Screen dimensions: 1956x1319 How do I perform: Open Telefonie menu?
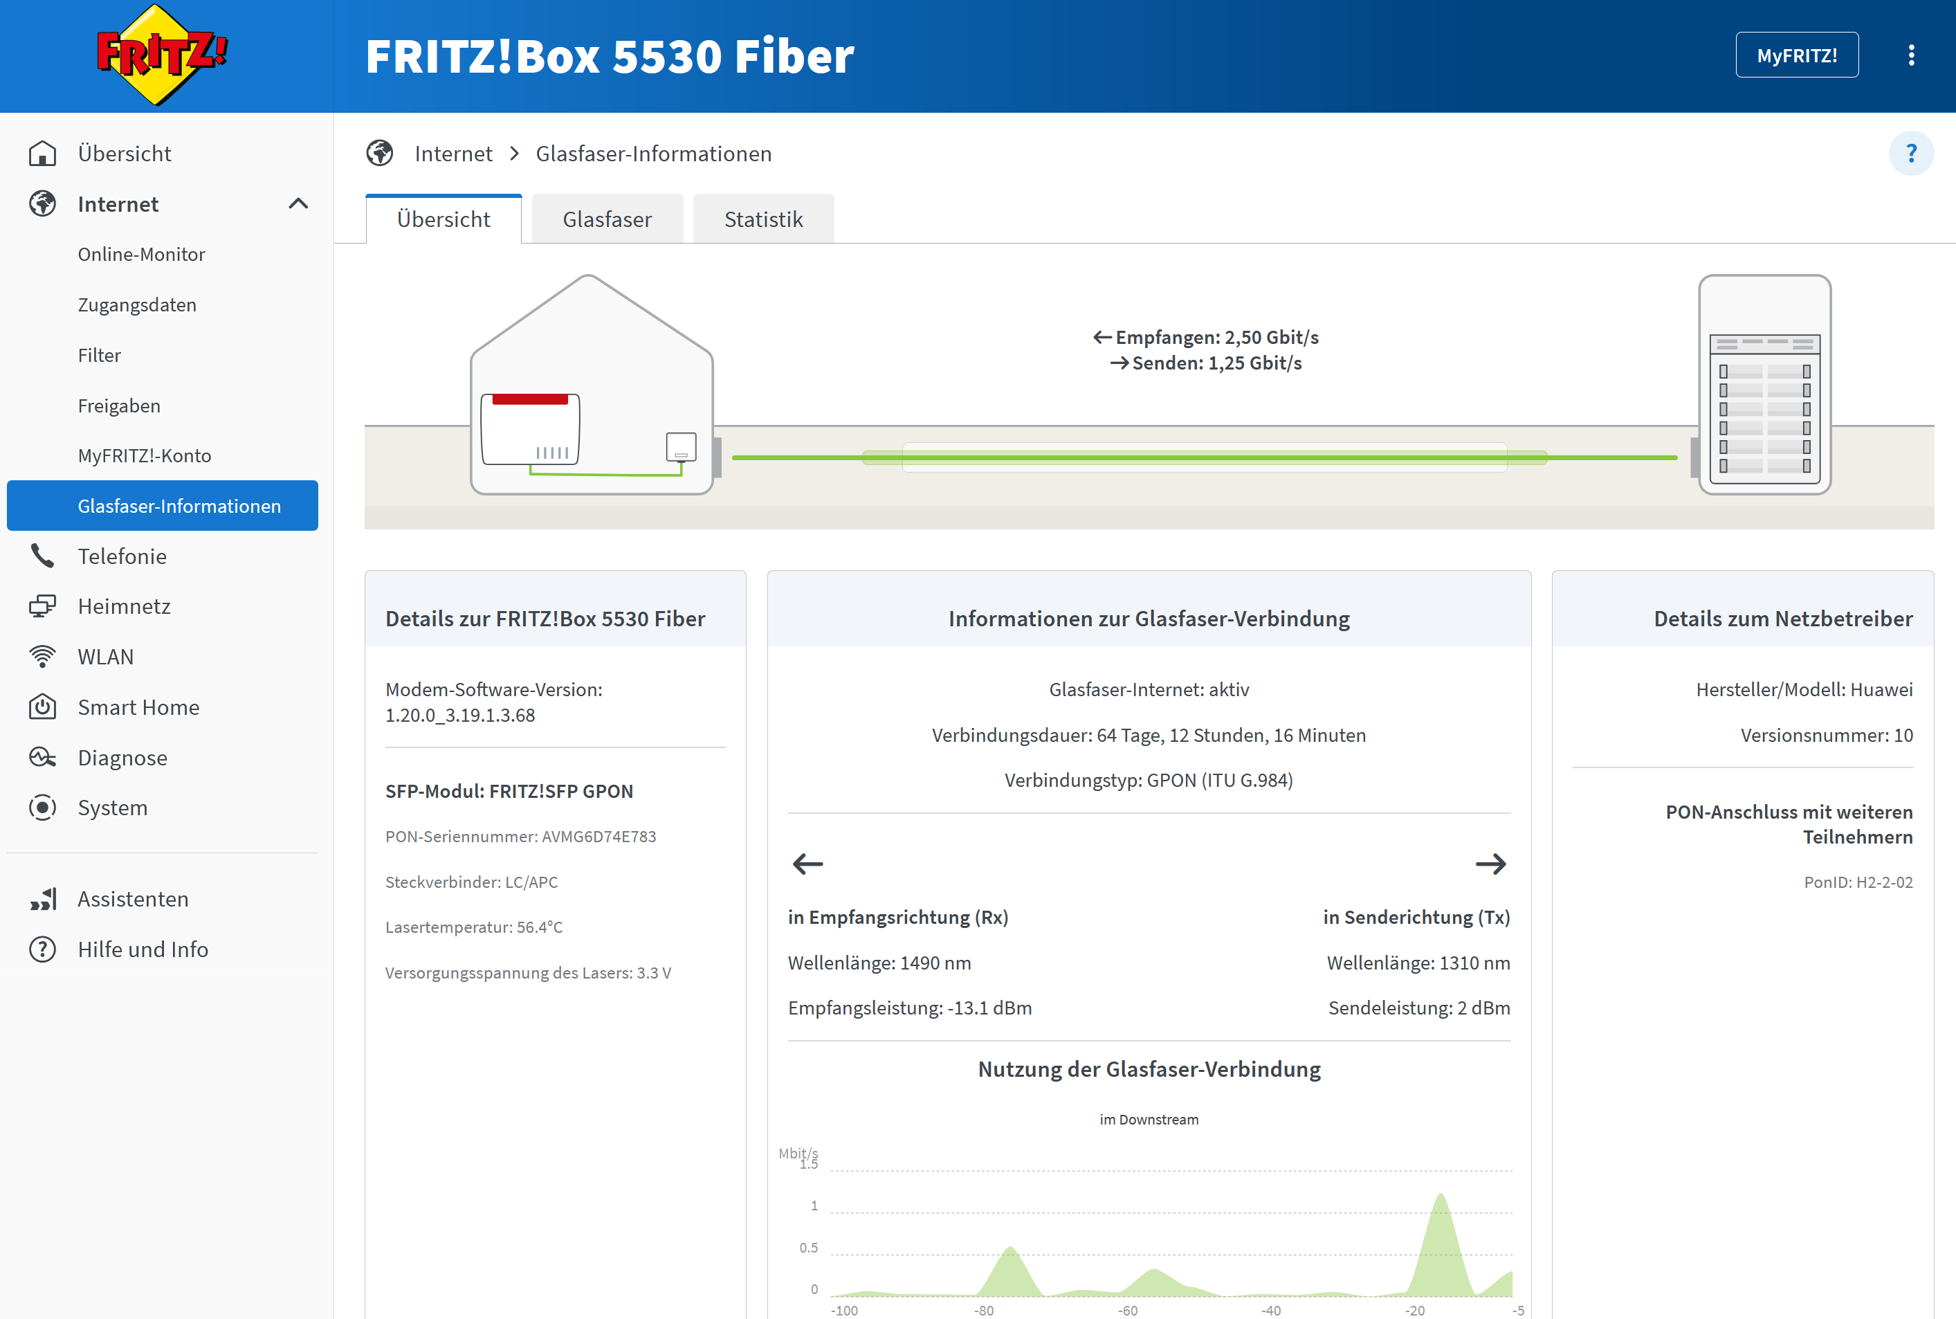(122, 556)
